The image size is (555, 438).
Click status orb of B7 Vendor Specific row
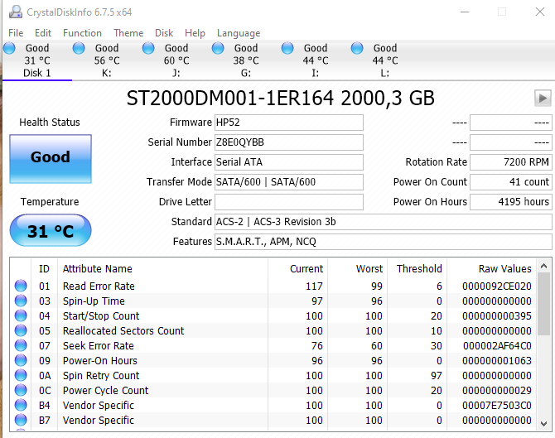(x=21, y=420)
